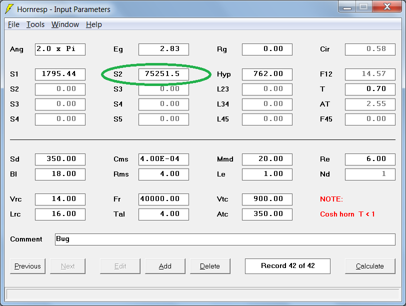Click the Comment label
The width and height of the screenshot is (406, 306).
click(26, 239)
